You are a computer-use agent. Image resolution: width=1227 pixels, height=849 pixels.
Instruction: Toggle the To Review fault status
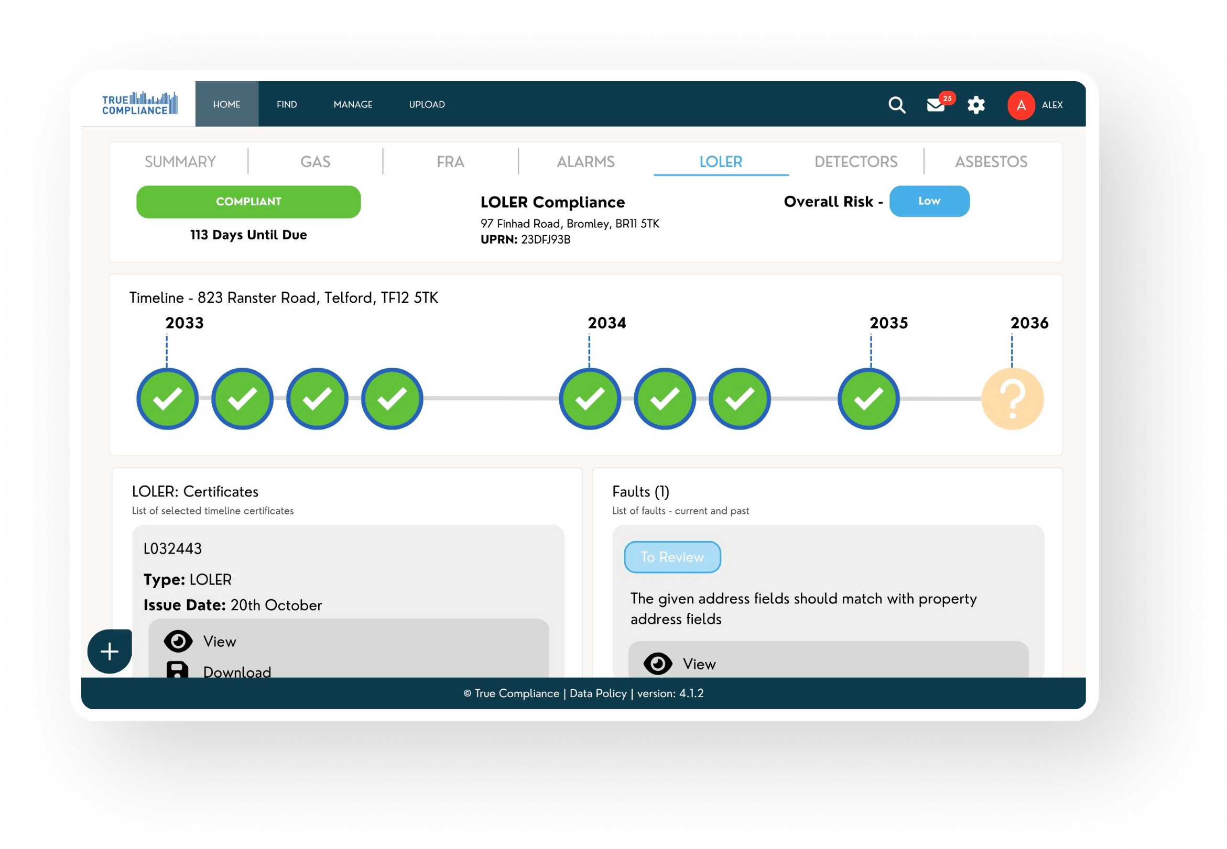point(672,557)
